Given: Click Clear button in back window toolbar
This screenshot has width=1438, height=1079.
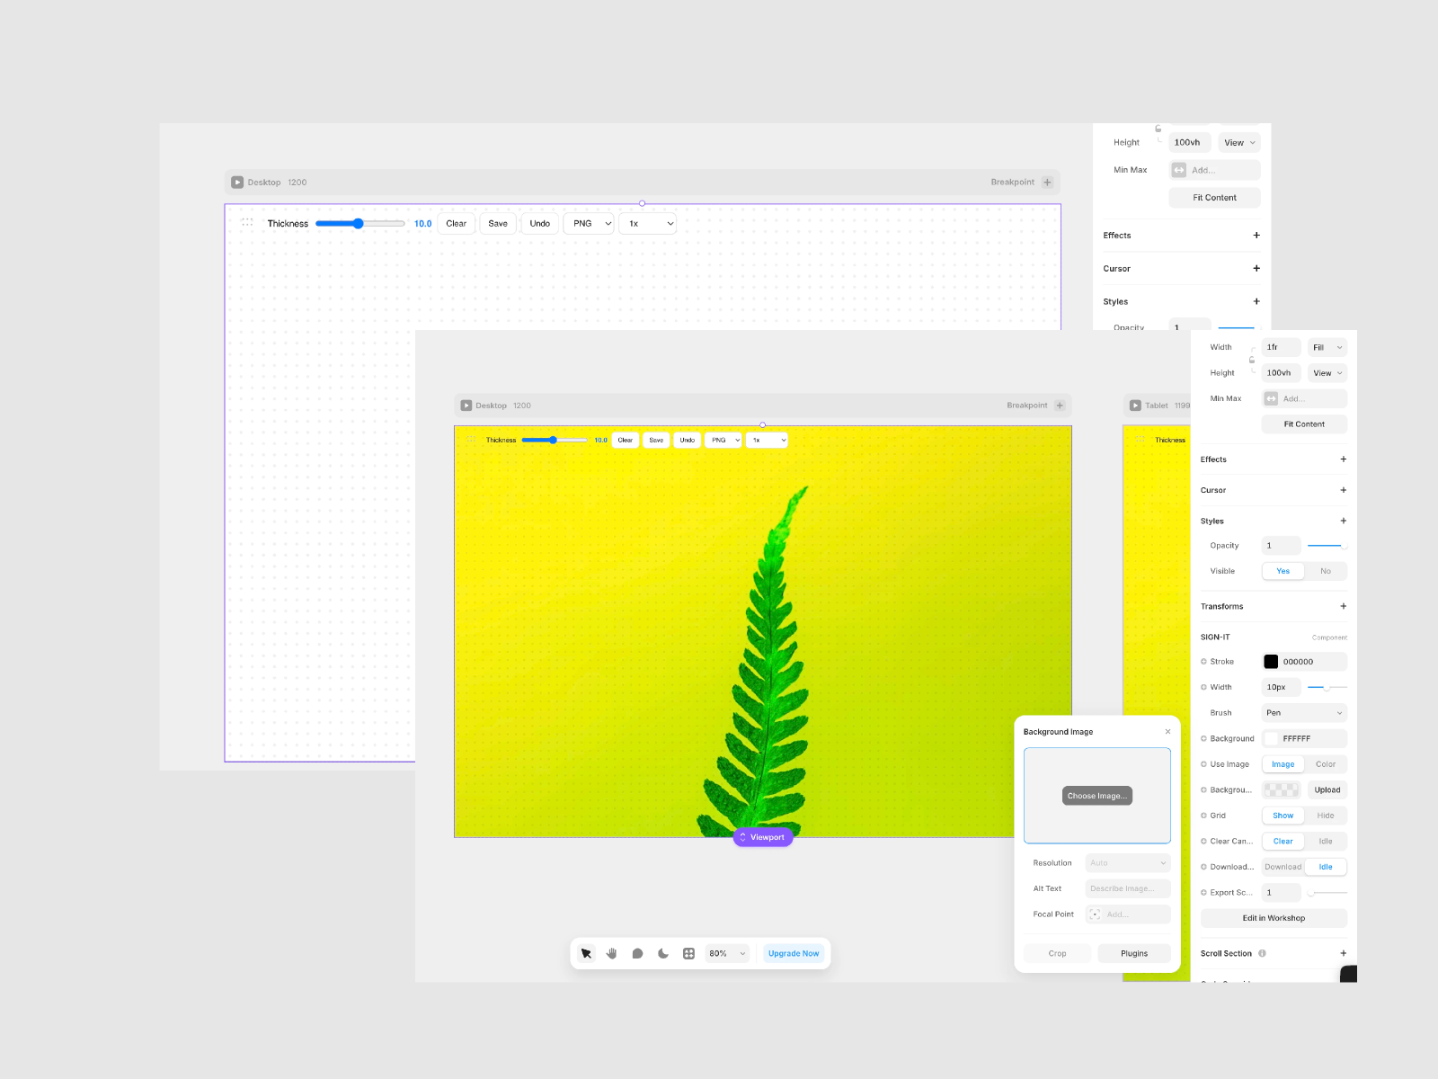Looking at the screenshot, I should coord(457,224).
